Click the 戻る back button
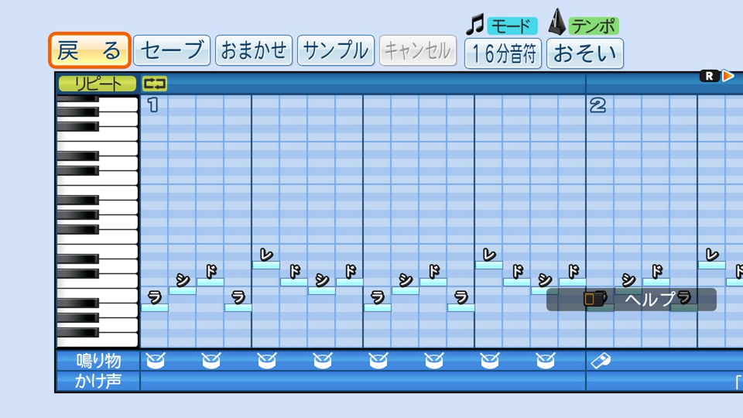 click(90, 50)
